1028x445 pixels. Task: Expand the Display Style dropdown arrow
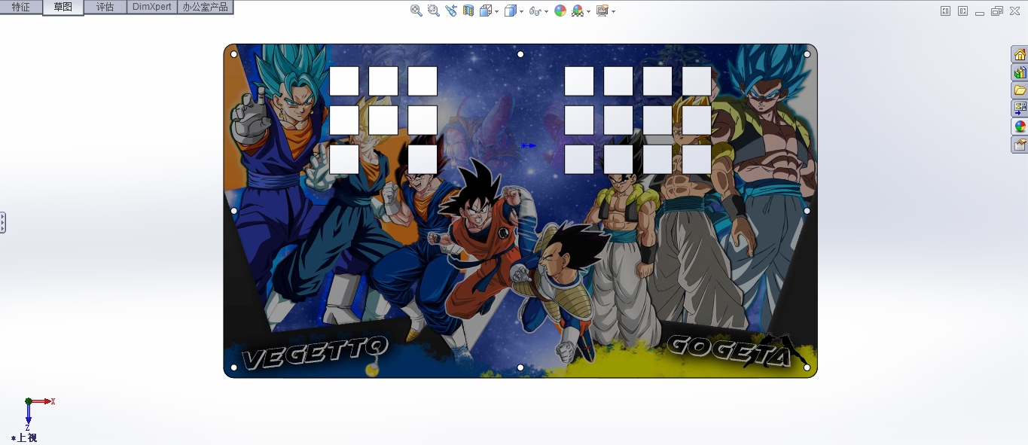[521, 11]
